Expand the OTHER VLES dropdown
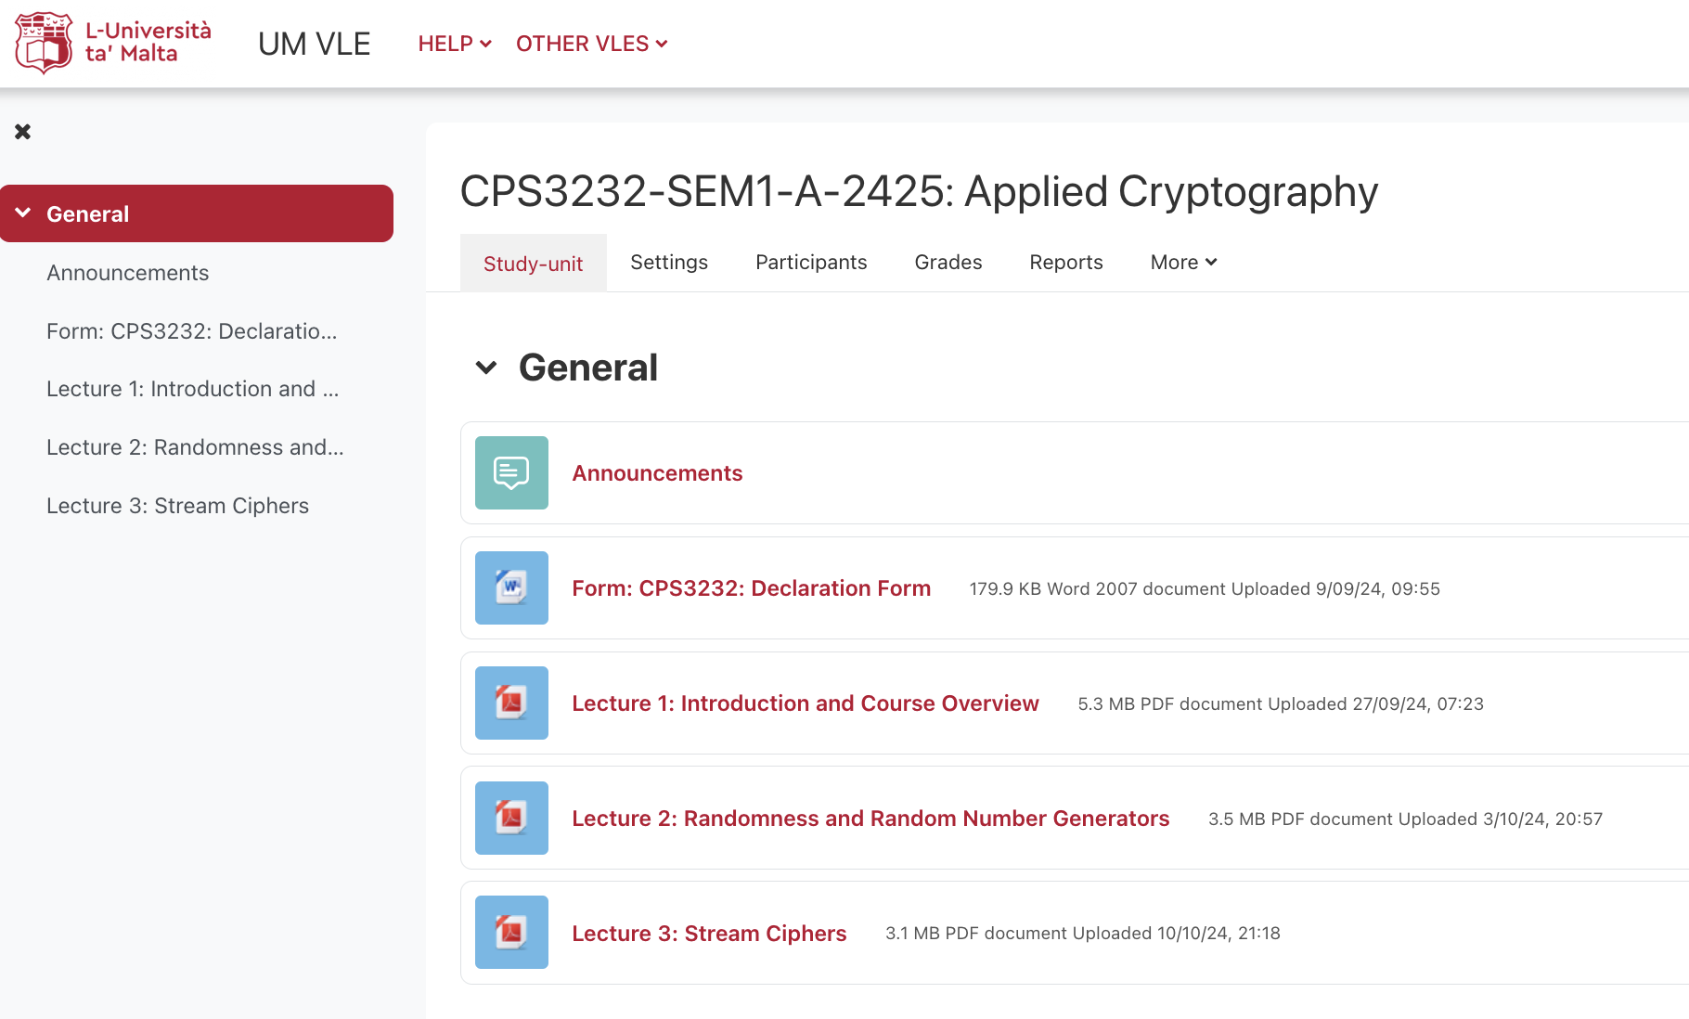 pyautogui.click(x=591, y=44)
